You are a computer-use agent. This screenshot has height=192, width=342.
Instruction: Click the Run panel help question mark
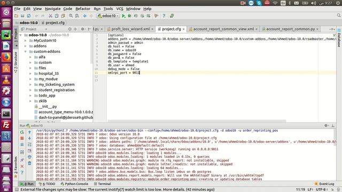point(22,173)
